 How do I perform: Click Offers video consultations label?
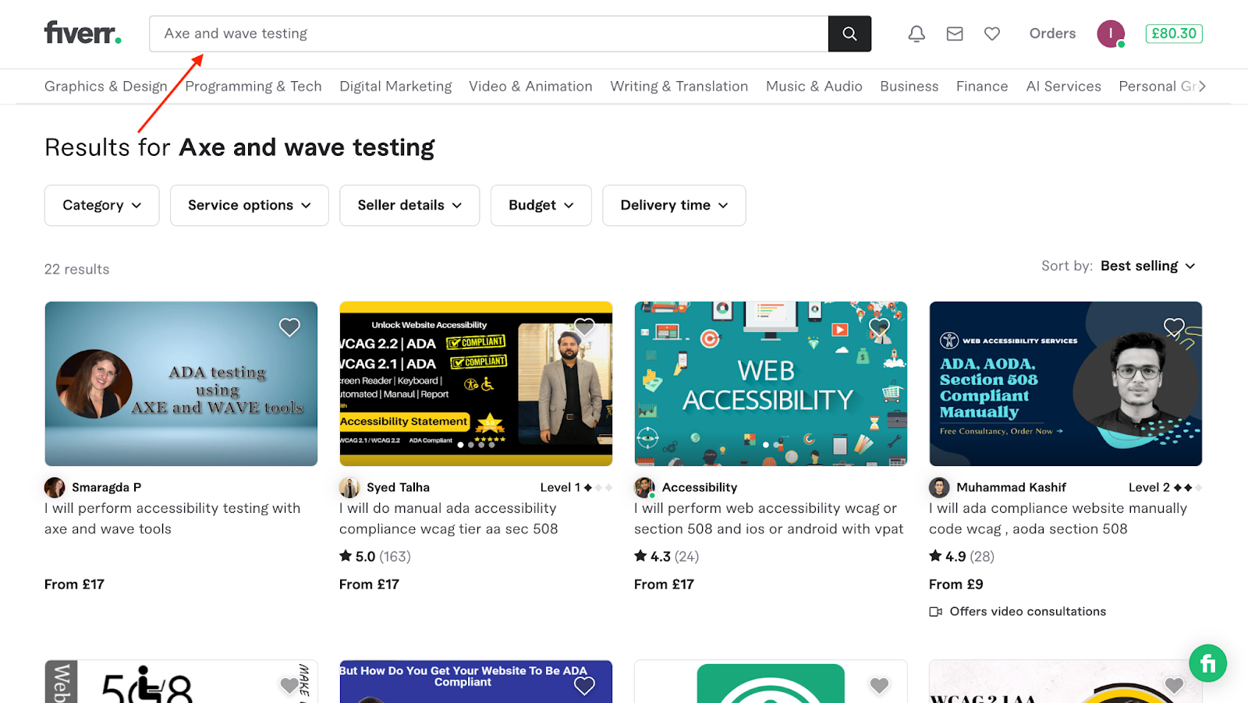click(1028, 612)
